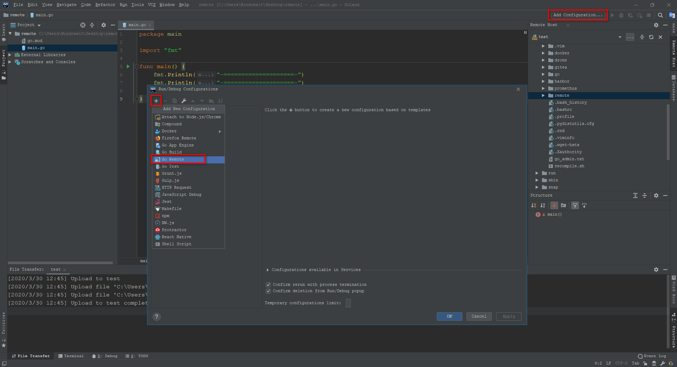Expand the docker folder in Remote Host
Image resolution: width=677 pixels, height=367 pixels.
point(543,53)
